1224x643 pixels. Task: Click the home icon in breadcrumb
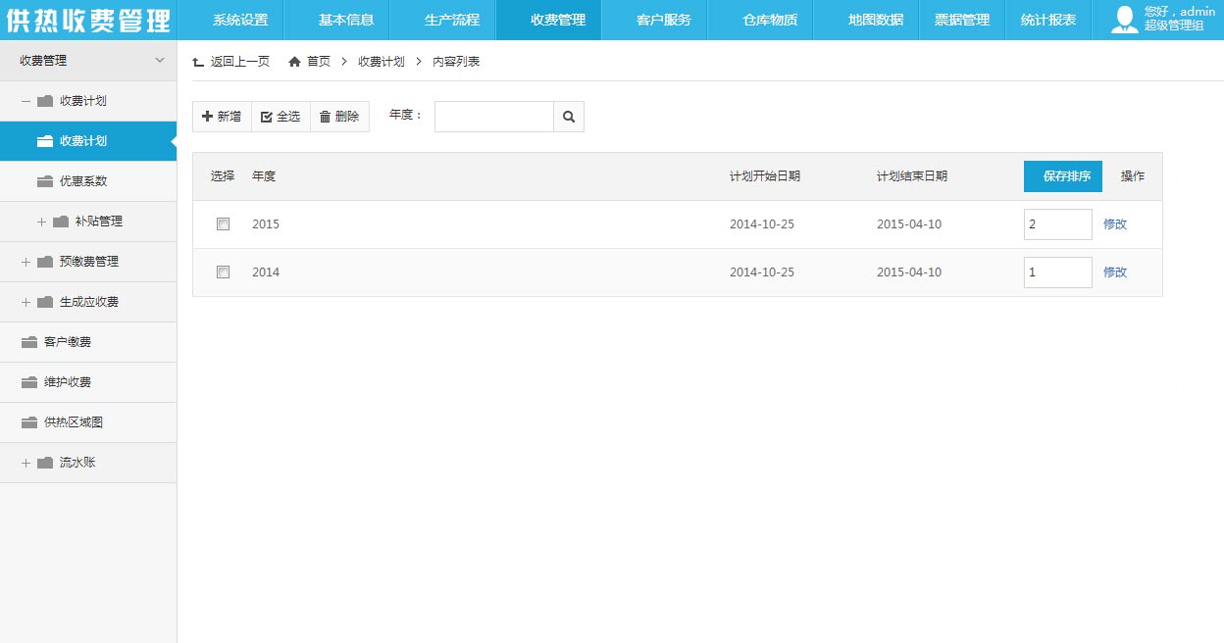294,62
